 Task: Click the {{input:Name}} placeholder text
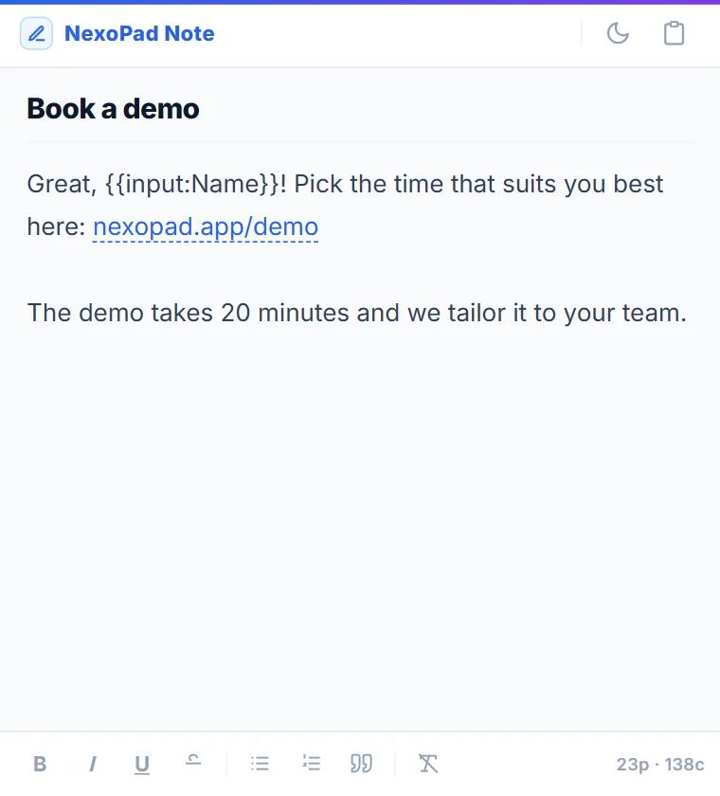click(191, 184)
